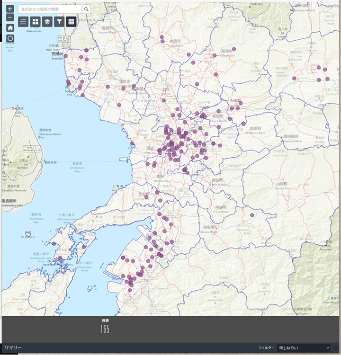Zoom in on the map
This screenshot has height=355, width=341.
coord(10,9)
